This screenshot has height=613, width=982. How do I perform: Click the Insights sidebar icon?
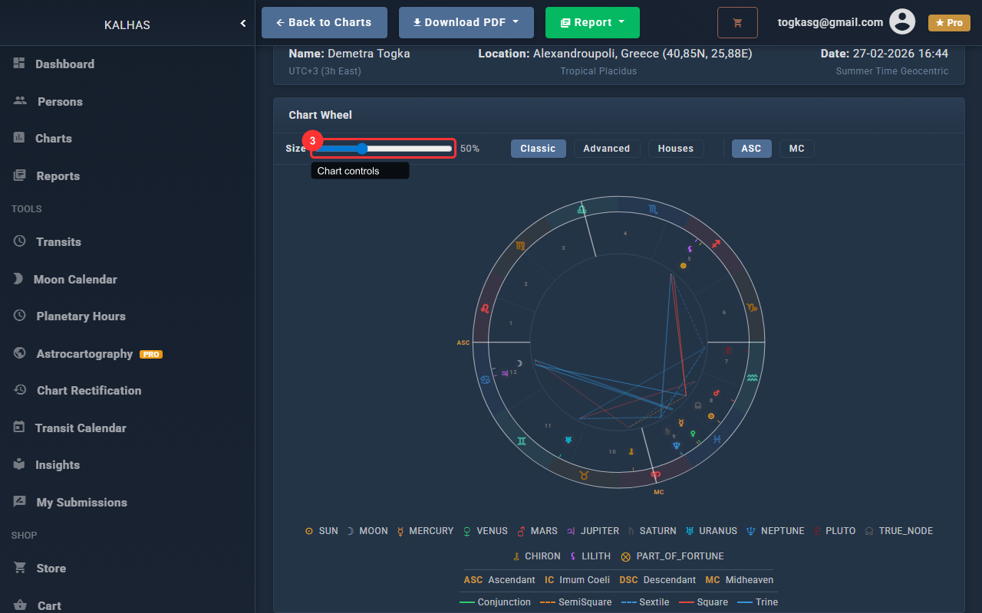19,464
